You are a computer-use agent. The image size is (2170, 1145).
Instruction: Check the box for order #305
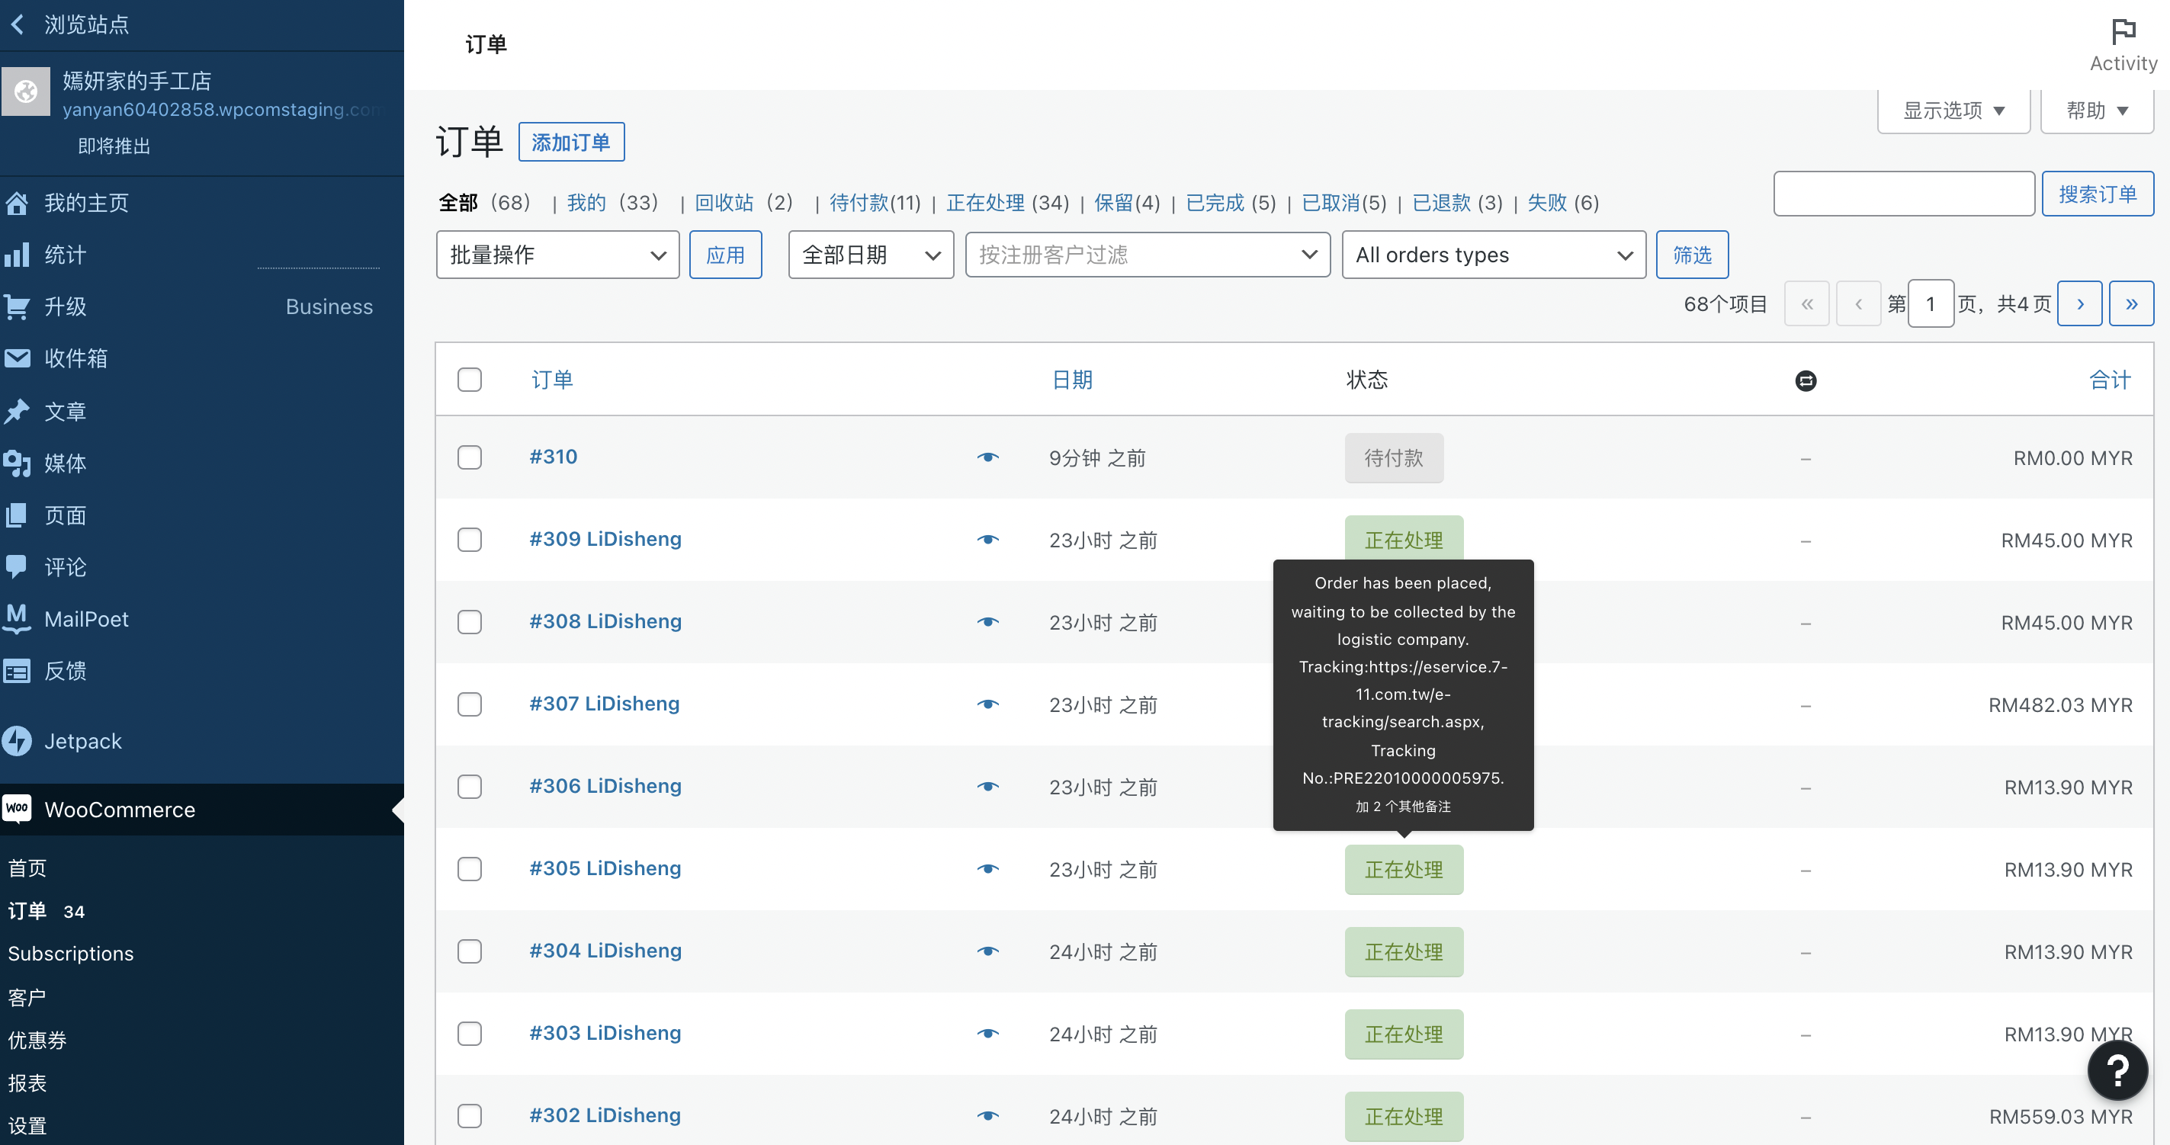pos(469,869)
